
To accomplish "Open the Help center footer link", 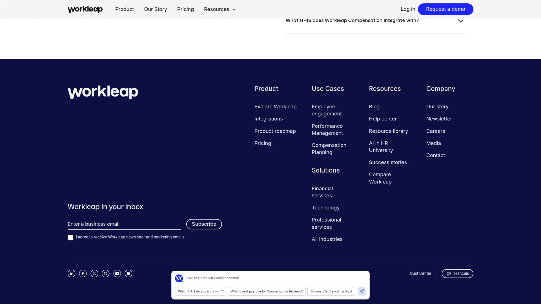I will point(383,119).
